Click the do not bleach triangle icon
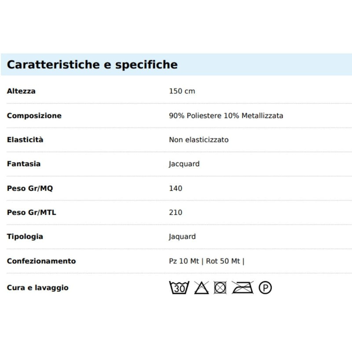 tap(202, 288)
